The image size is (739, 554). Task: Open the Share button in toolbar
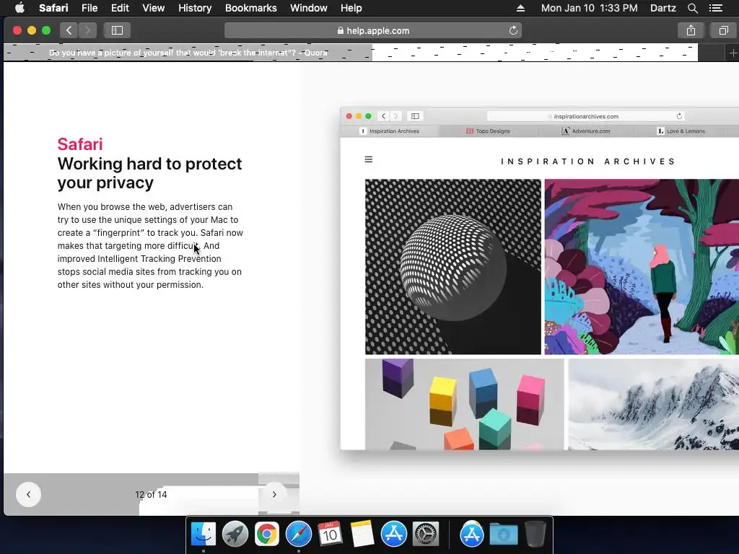tap(691, 30)
